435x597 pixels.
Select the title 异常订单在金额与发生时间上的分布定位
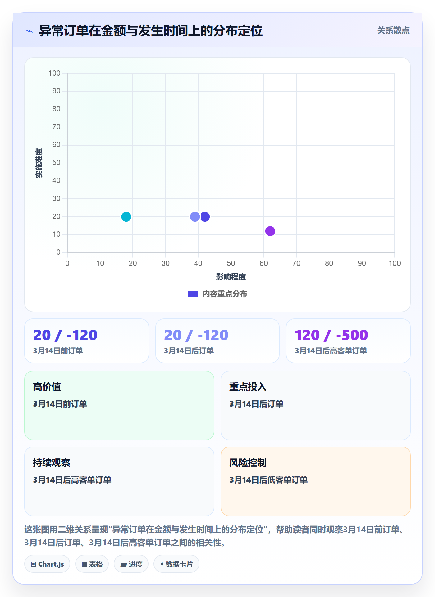(x=151, y=31)
